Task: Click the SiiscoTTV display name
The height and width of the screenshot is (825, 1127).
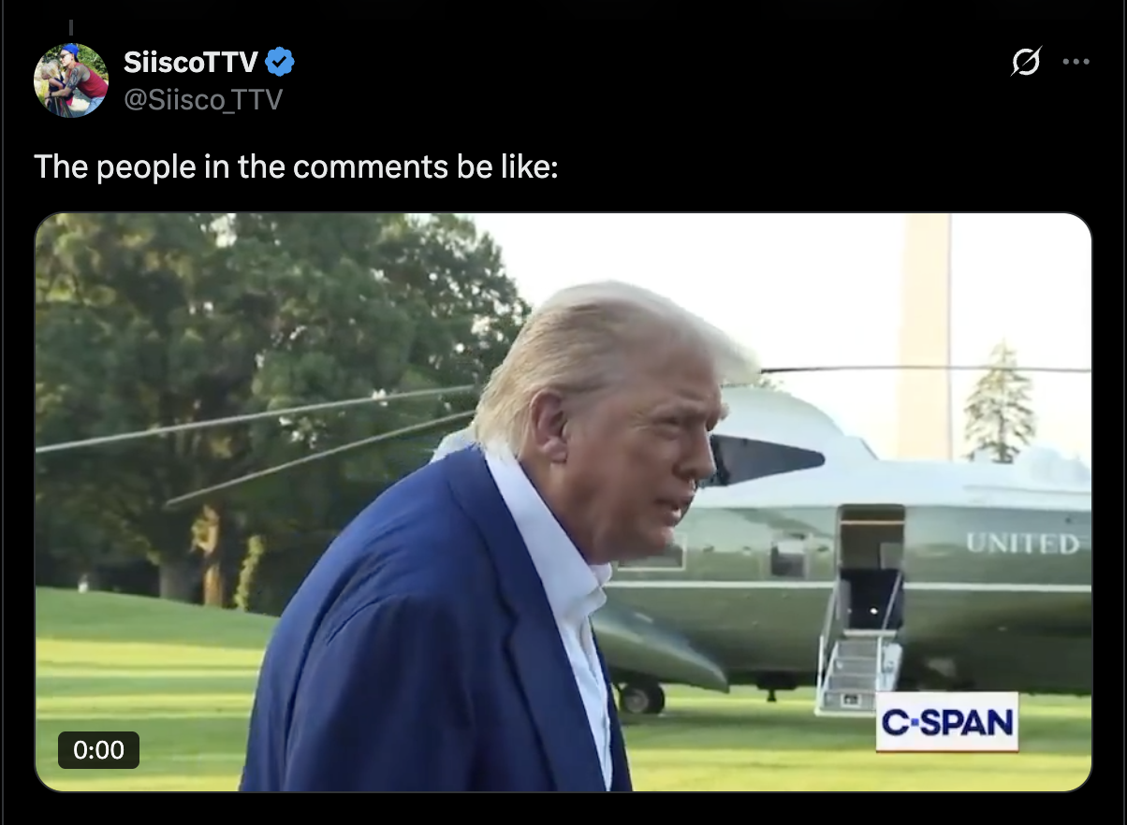Action: coord(191,63)
